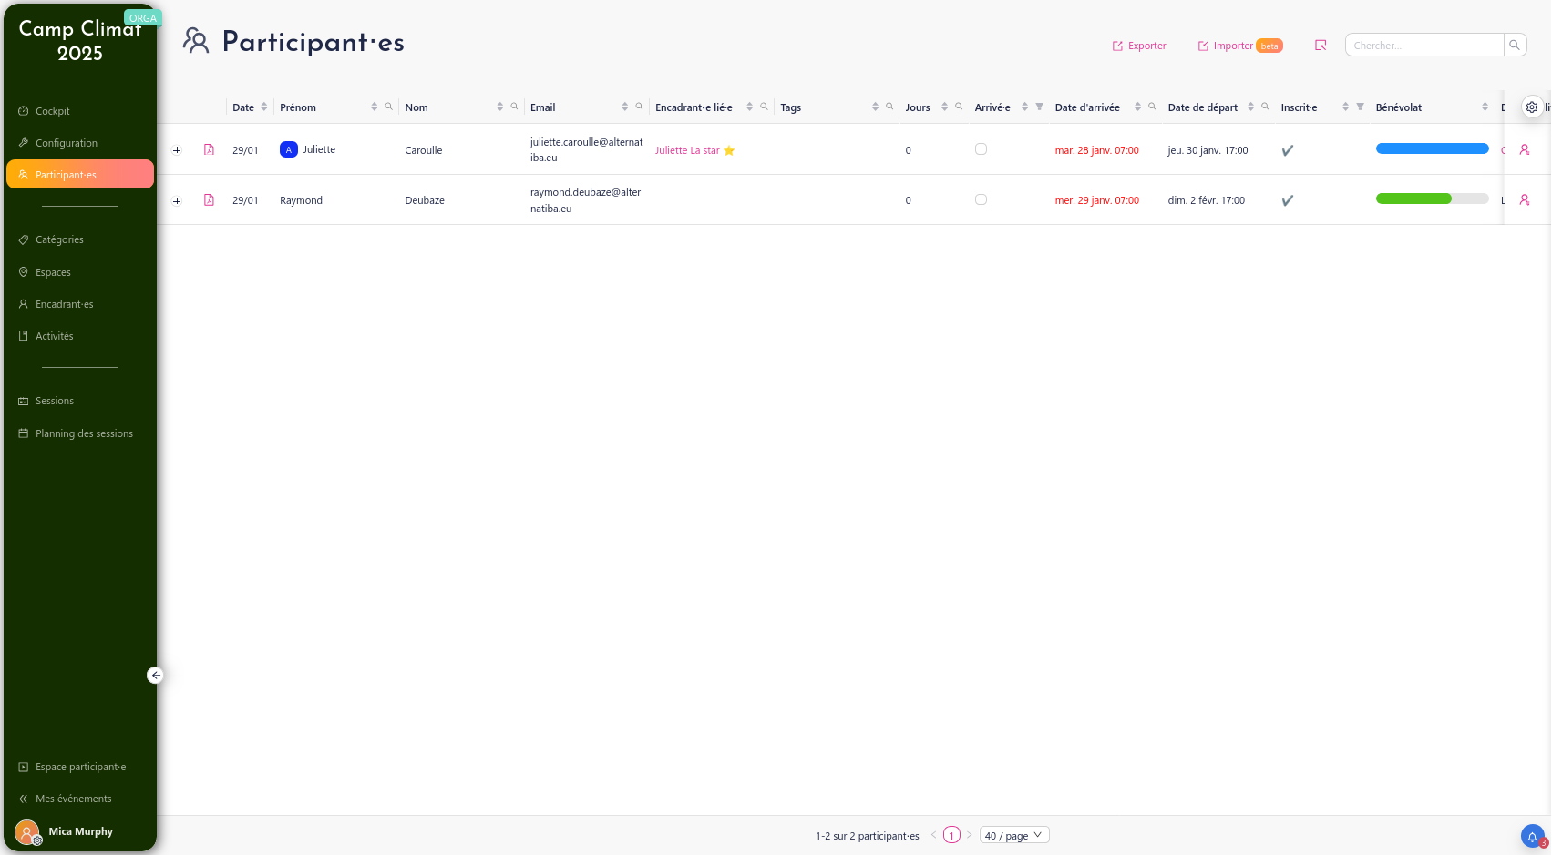Check Raymond's Arrivé·e checkbox

click(981, 199)
